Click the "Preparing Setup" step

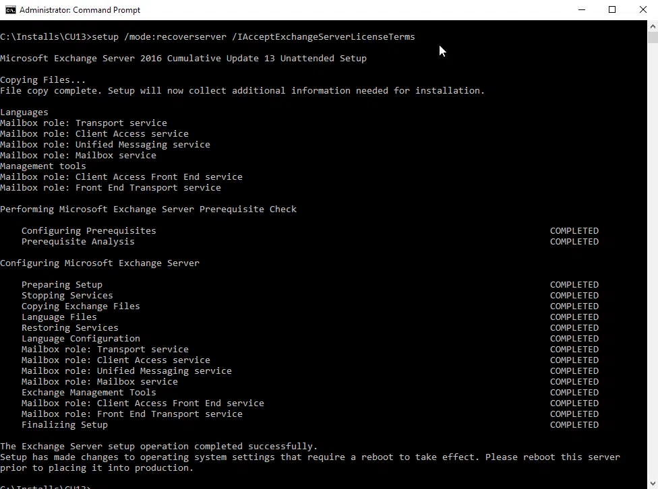62,285
